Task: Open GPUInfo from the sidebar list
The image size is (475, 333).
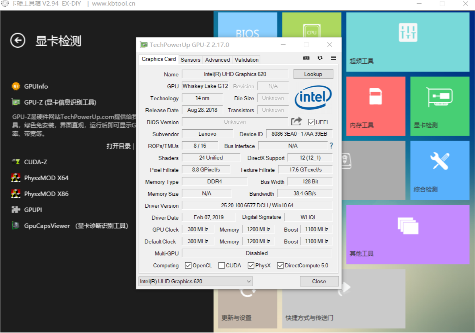Action: coord(30,86)
